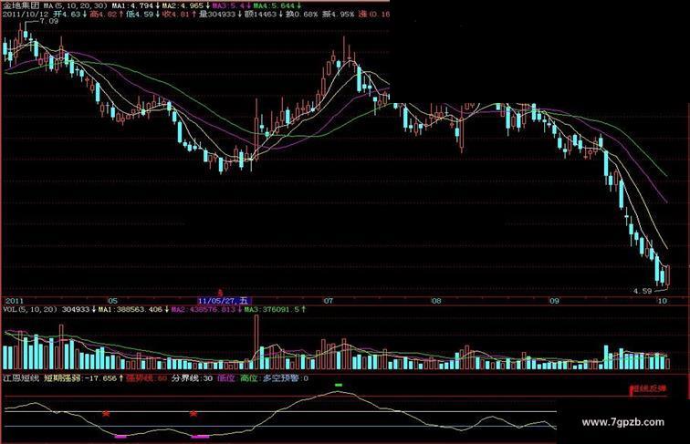Click the red 短线反弹 signal label
The height and width of the screenshot is (444, 690).
click(649, 388)
